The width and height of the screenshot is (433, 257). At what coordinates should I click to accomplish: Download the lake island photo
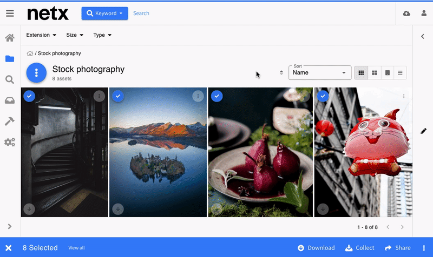(x=118, y=209)
